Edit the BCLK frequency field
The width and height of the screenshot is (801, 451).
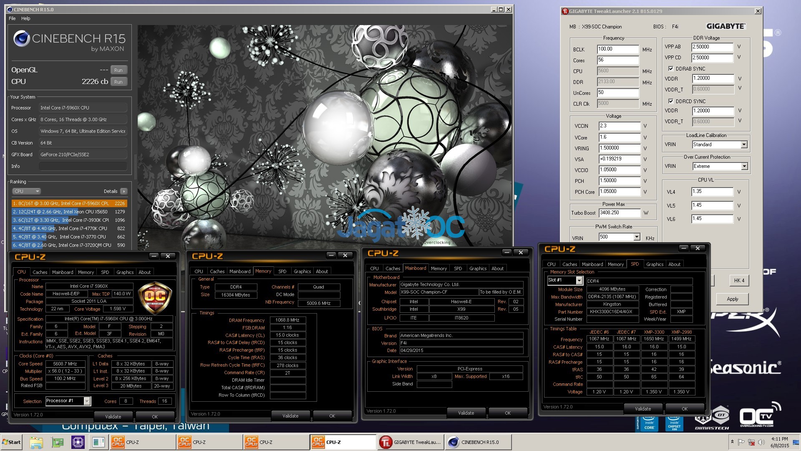tap(617, 49)
